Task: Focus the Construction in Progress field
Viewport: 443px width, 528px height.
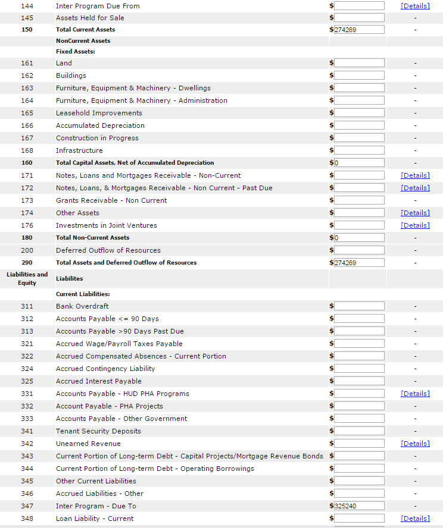Action: pyautogui.click(x=359, y=138)
